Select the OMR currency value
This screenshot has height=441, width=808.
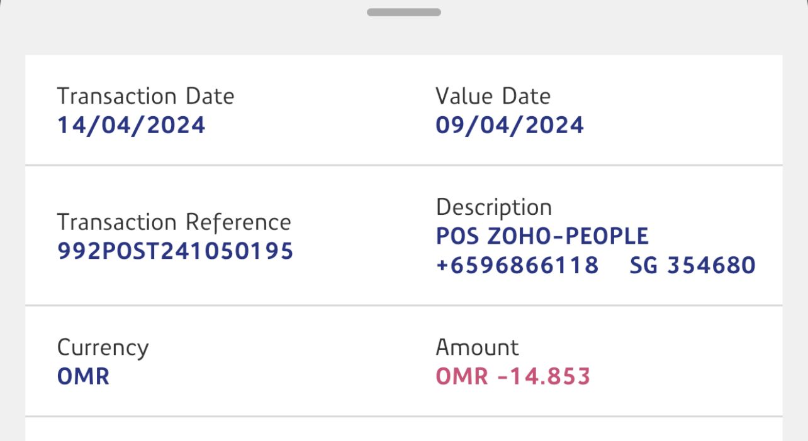(x=83, y=376)
